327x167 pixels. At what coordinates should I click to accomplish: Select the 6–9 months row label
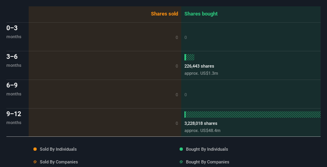click(x=12, y=85)
